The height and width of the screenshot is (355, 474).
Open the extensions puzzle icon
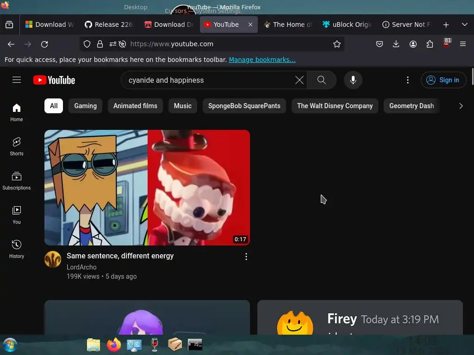point(430,44)
